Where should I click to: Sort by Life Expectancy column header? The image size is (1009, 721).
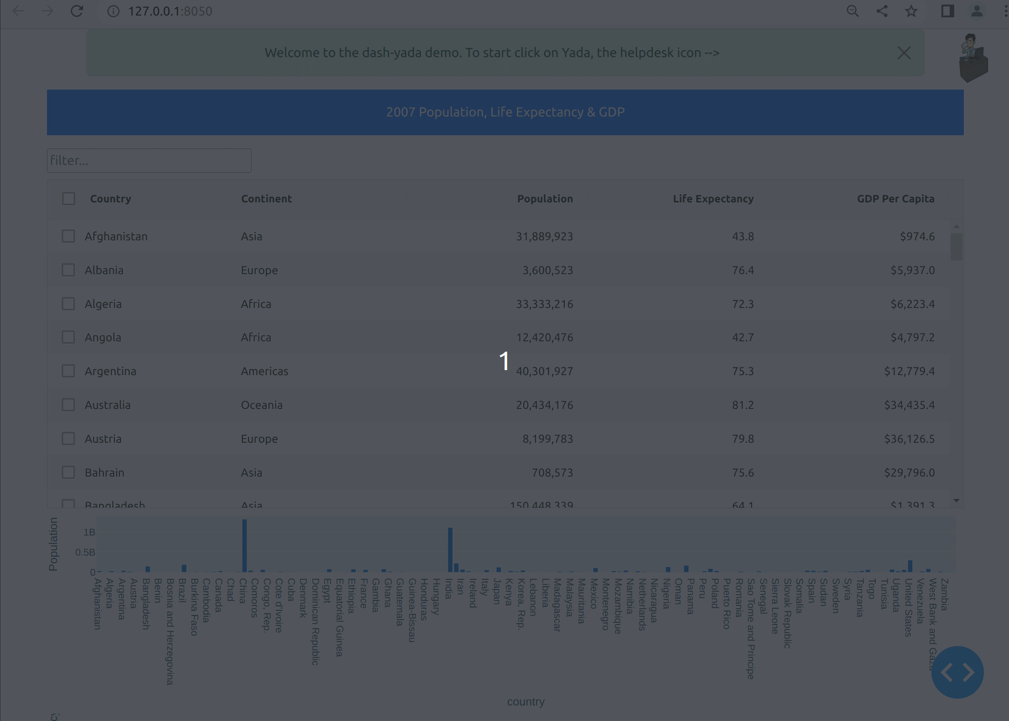[x=713, y=199]
